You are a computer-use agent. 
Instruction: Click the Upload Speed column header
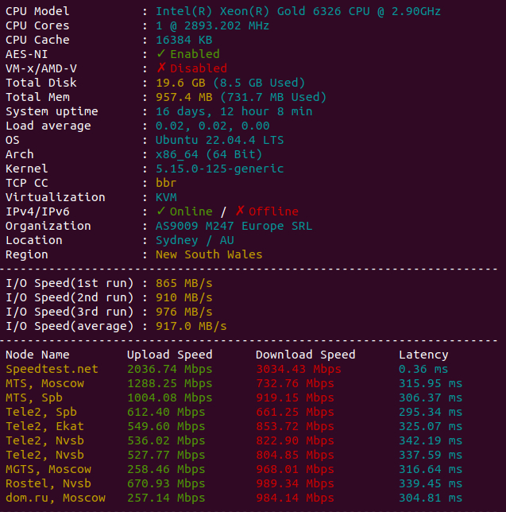click(x=169, y=355)
